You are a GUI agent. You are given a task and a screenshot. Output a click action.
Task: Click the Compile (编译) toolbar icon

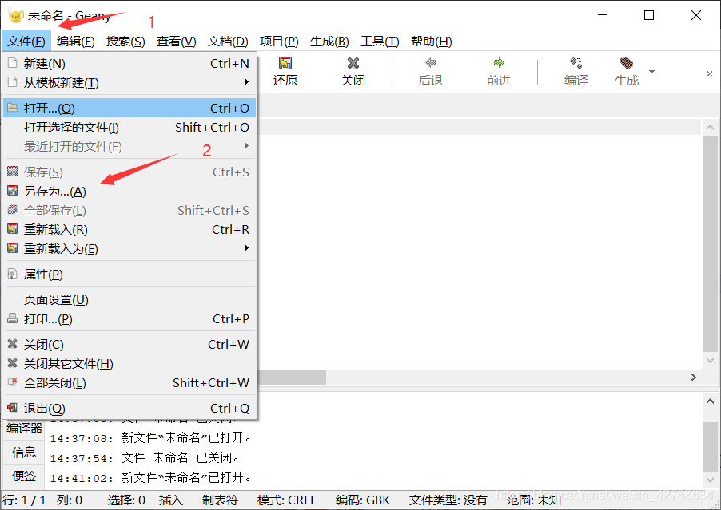[576, 63]
